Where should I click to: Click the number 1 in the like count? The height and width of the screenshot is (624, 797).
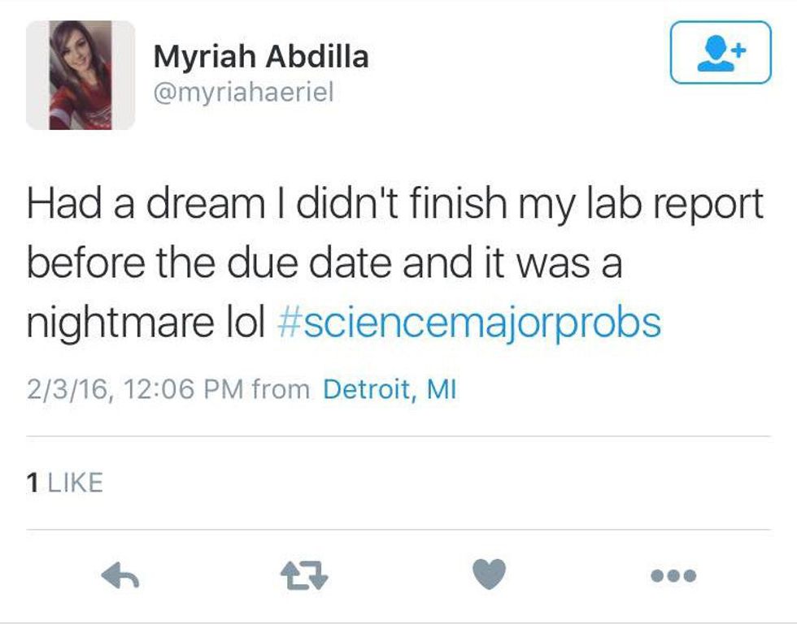coord(33,483)
